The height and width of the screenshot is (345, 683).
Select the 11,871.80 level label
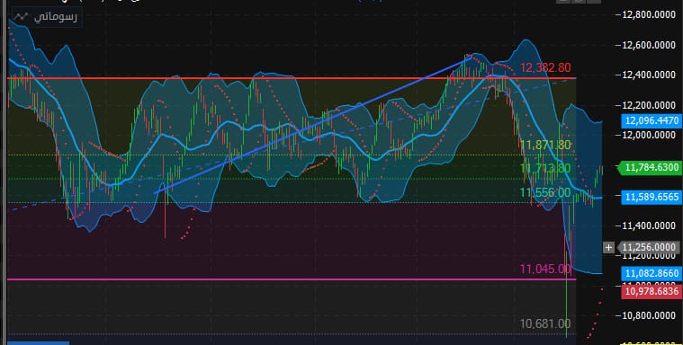(x=545, y=145)
